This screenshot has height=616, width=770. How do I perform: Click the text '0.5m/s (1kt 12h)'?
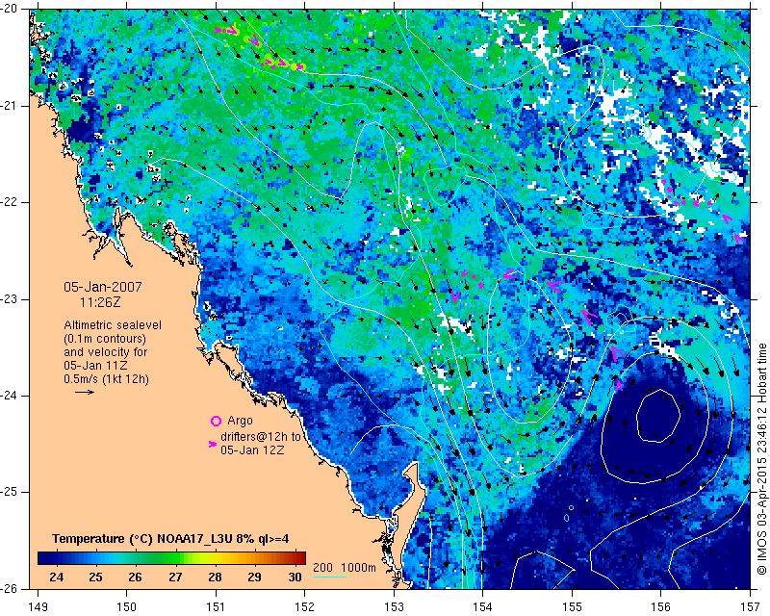[106, 379]
